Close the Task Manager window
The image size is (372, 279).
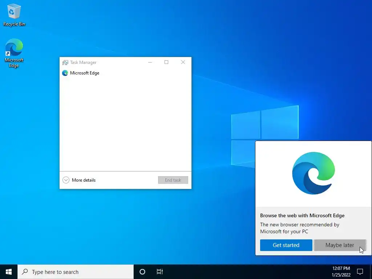[183, 62]
